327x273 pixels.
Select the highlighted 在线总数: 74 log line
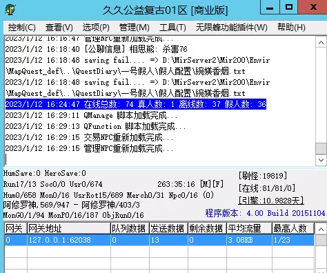tap(136, 104)
